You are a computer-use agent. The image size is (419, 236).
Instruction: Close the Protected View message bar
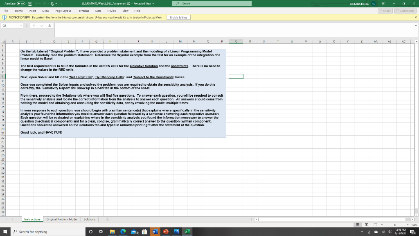click(415, 18)
